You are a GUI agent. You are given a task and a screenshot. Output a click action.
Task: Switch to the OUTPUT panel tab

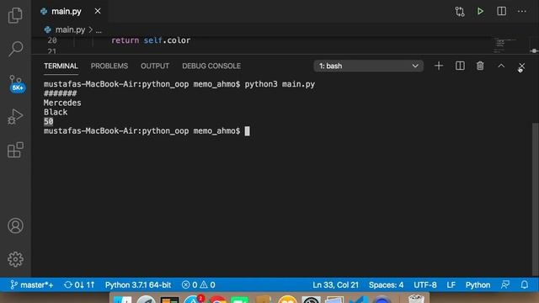point(155,66)
